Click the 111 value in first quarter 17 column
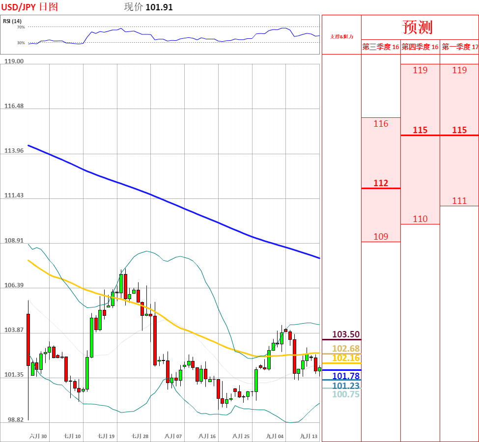The height and width of the screenshot is (442, 479). 459,201
